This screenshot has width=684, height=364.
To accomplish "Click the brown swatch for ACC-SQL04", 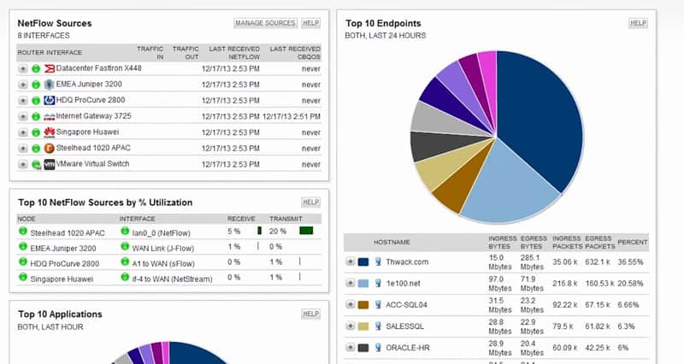I will point(363,305).
